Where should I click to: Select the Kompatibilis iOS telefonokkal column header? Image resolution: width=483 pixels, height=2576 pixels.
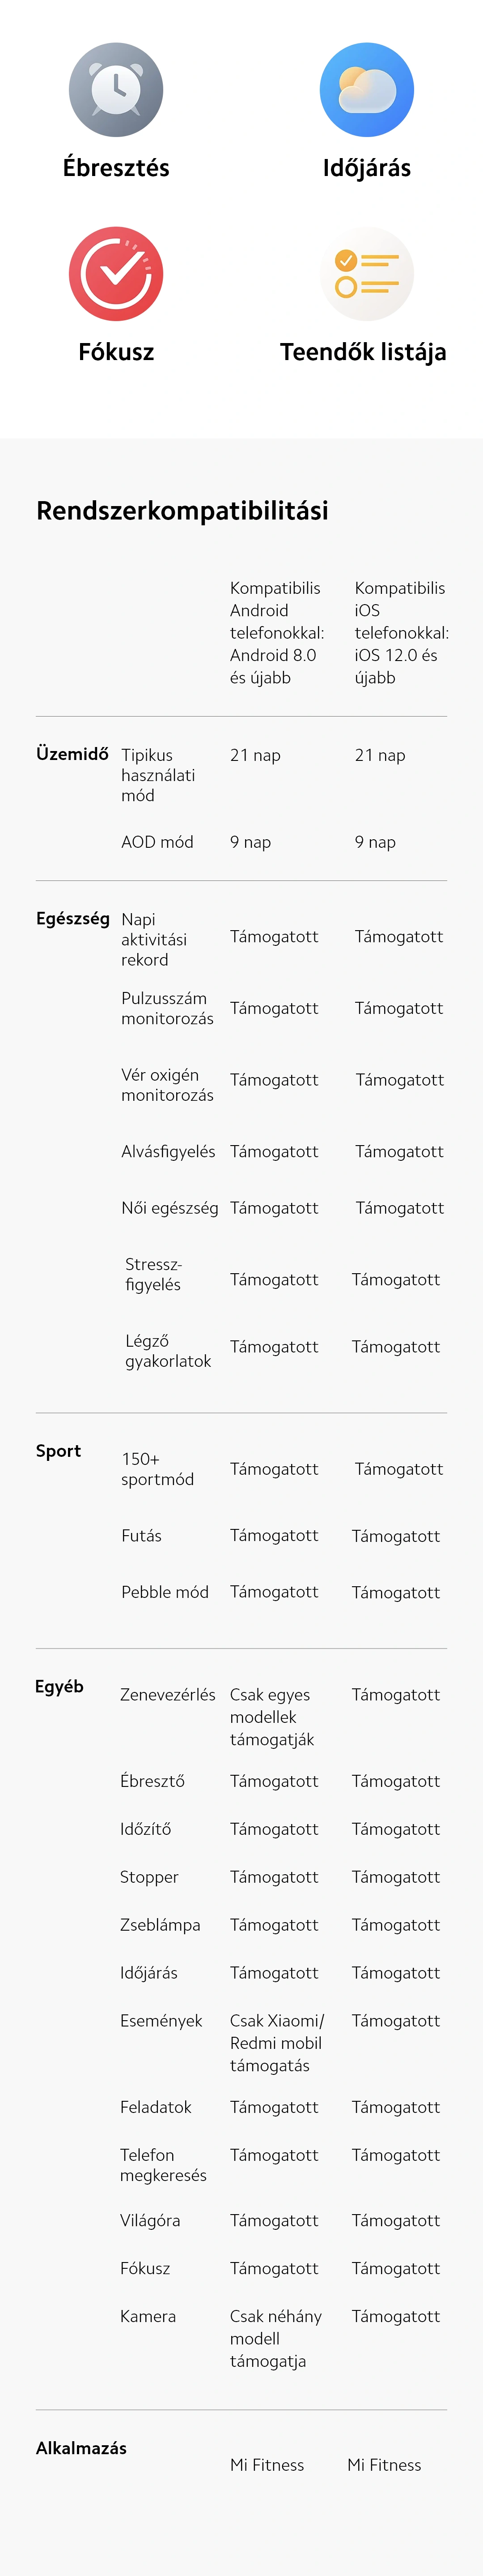[401, 633]
